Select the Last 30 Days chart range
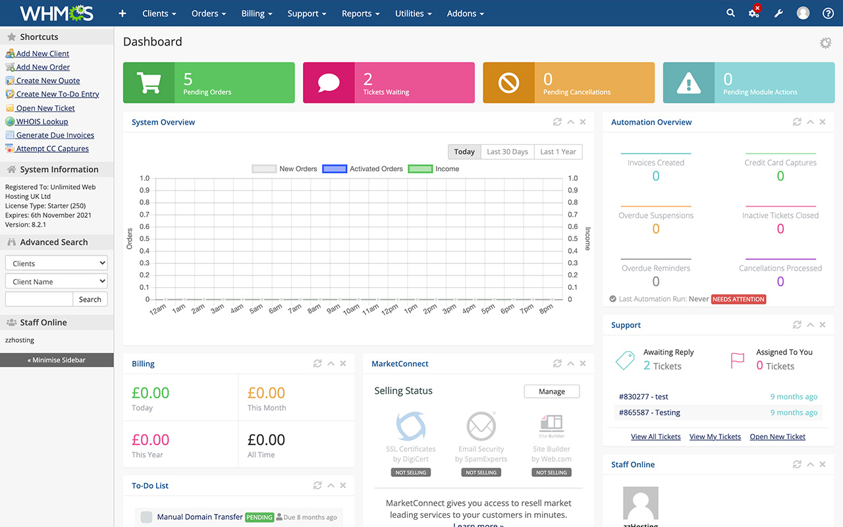 click(508, 152)
